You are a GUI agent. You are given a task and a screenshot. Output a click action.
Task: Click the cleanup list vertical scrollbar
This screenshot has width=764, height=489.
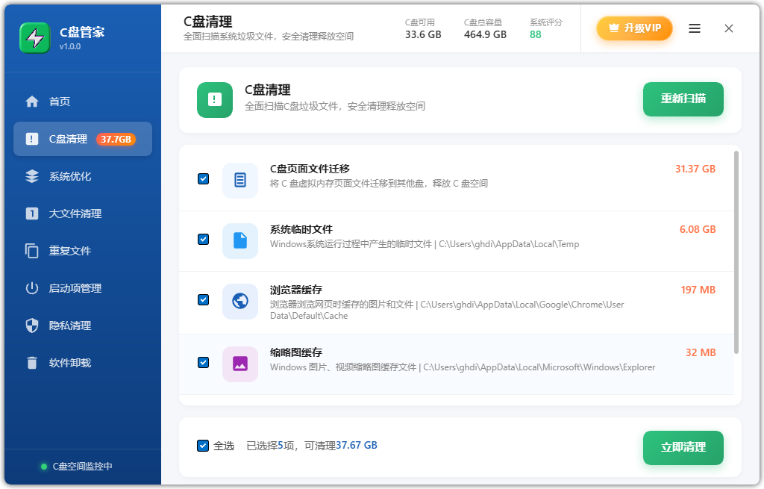tap(736, 252)
